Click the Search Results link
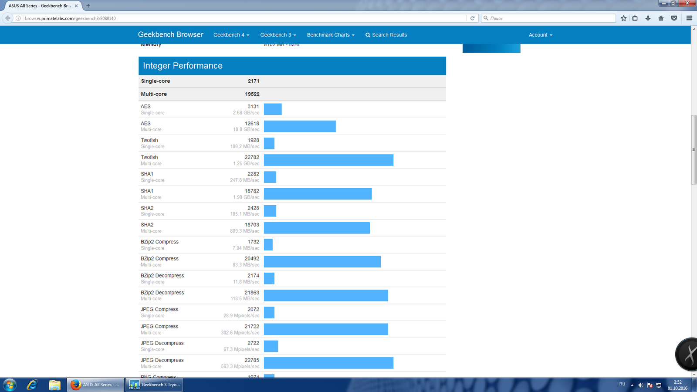The image size is (697, 392). pyautogui.click(x=386, y=35)
